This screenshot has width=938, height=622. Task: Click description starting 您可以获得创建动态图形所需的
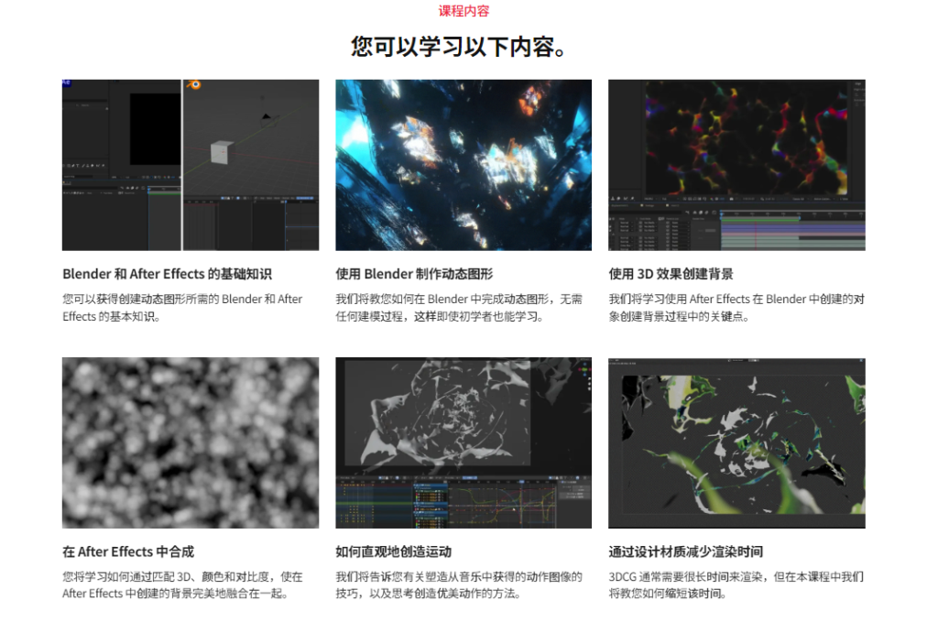(182, 308)
